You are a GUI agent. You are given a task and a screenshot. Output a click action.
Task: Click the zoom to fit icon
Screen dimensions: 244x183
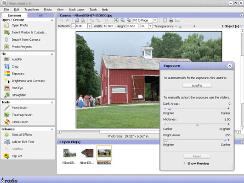pos(116,20)
